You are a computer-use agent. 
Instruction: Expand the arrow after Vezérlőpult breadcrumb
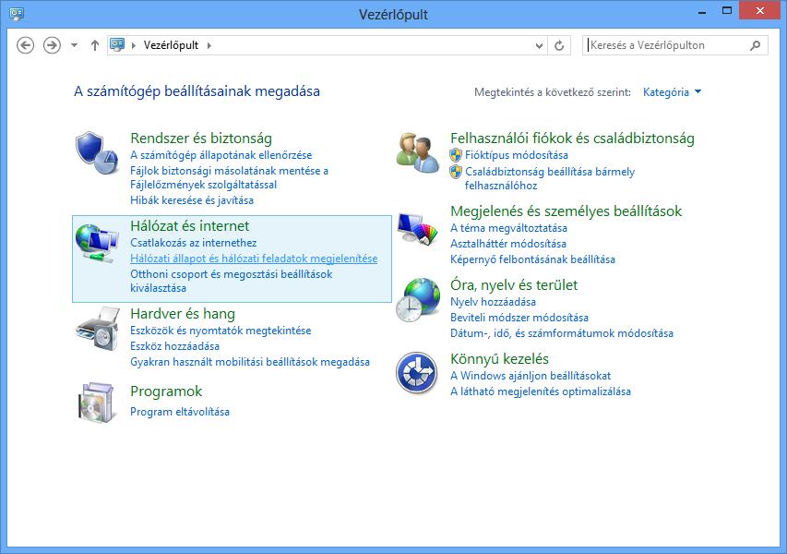[209, 45]
